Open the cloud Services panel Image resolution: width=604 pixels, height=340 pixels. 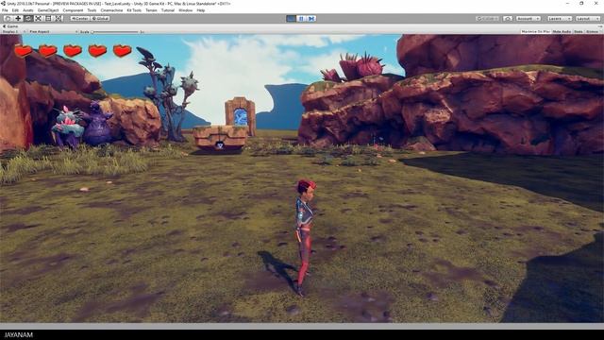tap(508, 19)
